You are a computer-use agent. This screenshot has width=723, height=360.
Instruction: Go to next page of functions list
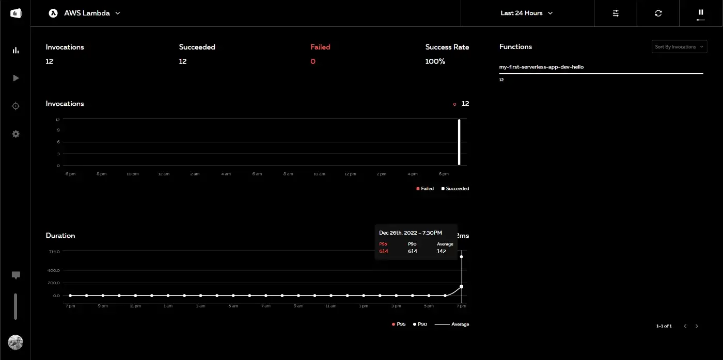pos(697,326)
